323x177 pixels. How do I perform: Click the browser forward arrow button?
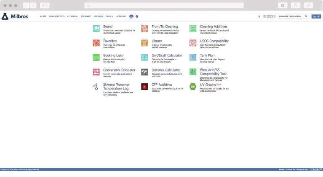pyautogui.click(x=33, y=5)
